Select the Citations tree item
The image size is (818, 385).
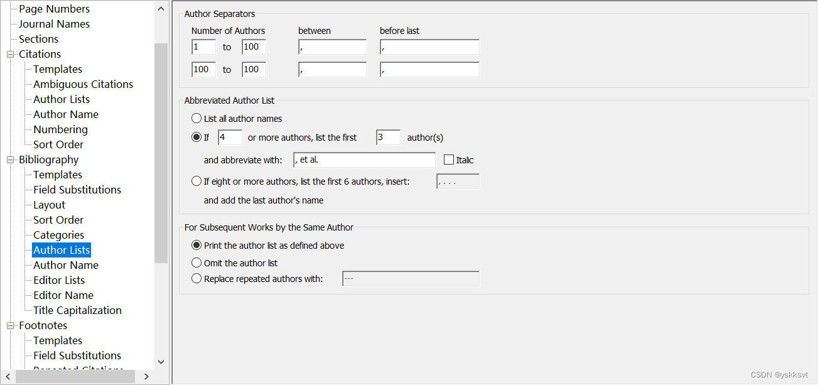40,54
